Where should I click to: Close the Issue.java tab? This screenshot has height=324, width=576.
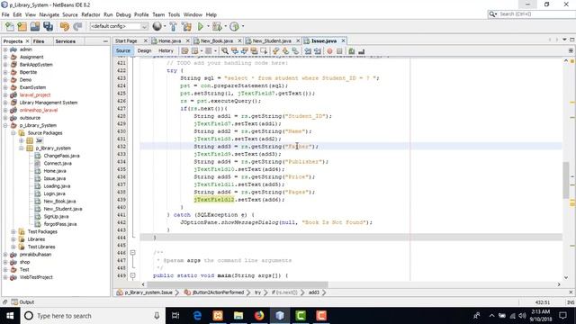coord(343,40)
